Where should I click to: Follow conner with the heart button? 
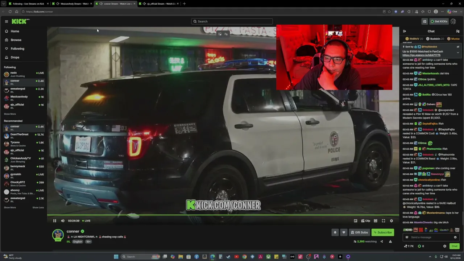pos(344,232)
